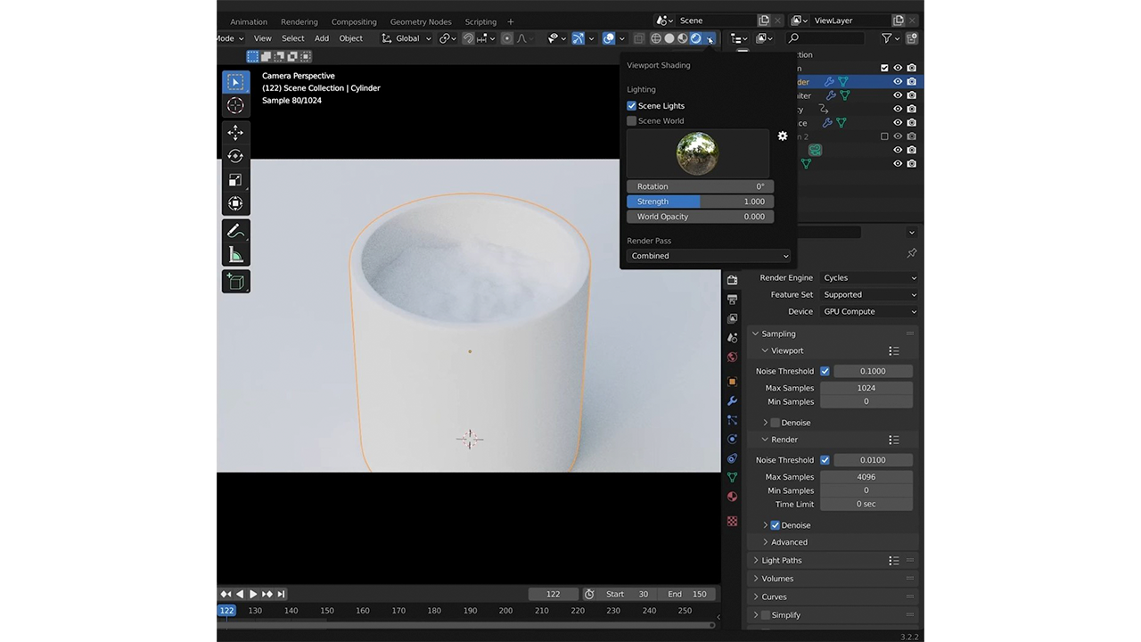The width and height of the screenshot is (1141, 642).
Task: Open Material properties tab icon
Action: [x=732, y=497]
